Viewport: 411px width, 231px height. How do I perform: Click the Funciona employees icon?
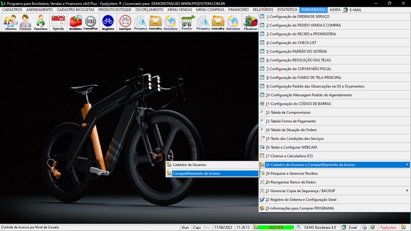[x=41, y=22]
